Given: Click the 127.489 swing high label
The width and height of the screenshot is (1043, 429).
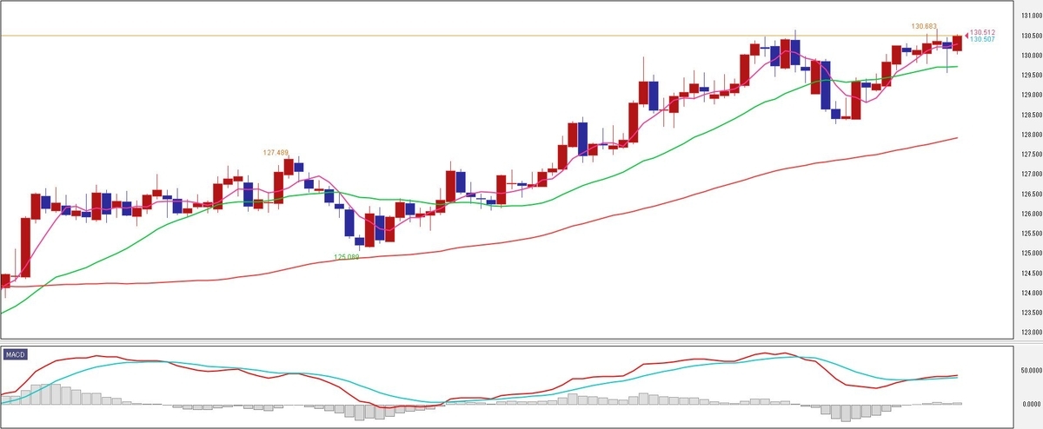Looking at the screenshot, I should tap(276, 152).
